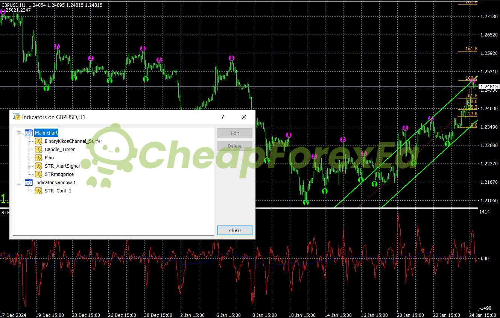Collapse the Main chart tree branch

click(19, 133)
